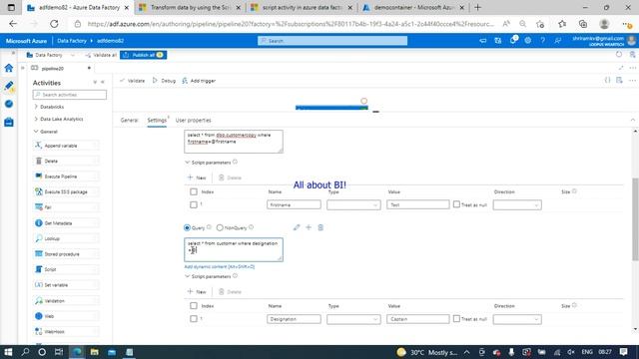
Task: Select the Stored procedure activity
Action: click(x=66, y=254)
